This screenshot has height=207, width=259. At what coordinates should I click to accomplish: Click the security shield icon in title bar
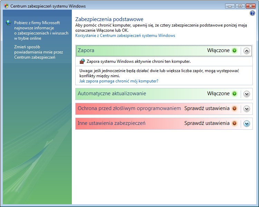point(6,6)
